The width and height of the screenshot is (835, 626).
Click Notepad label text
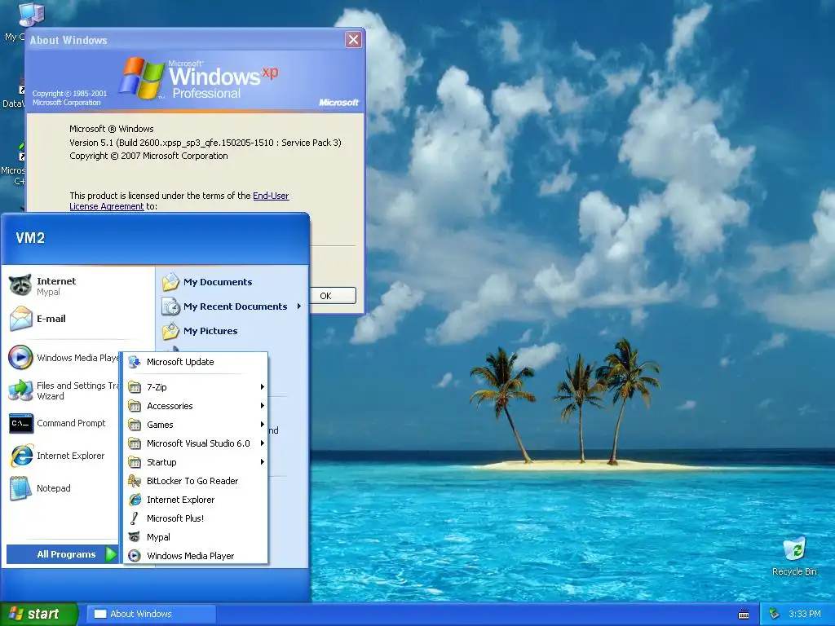coord(53,488)
